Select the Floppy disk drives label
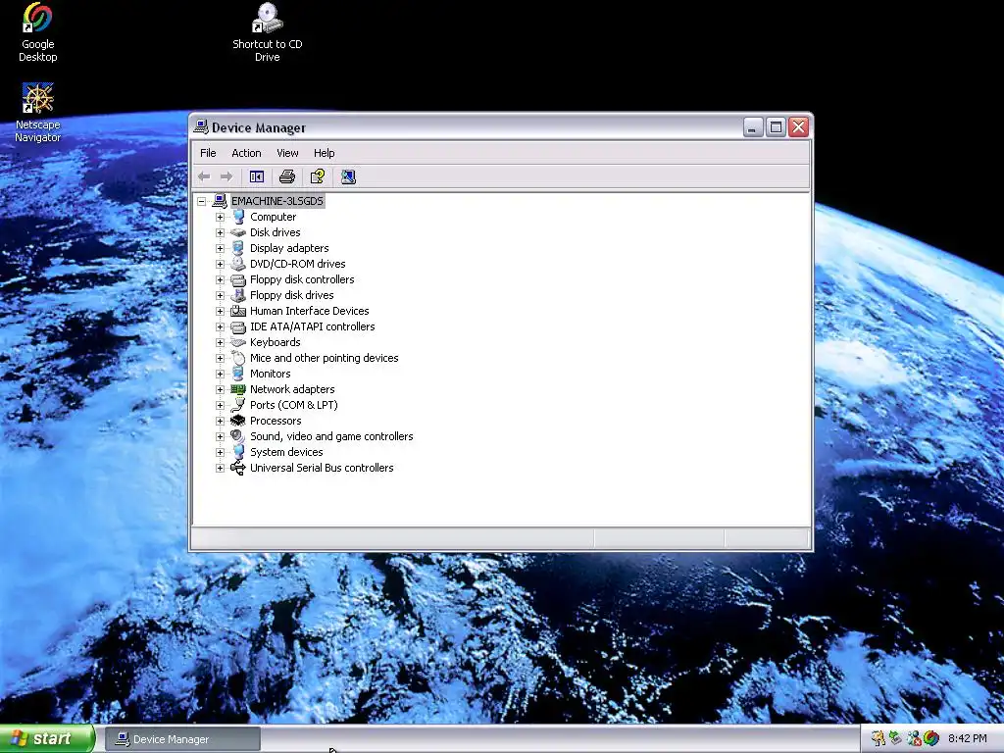The height and width of the screenshot is (753, 1004). pyautogui.click(x=292, y=295)
